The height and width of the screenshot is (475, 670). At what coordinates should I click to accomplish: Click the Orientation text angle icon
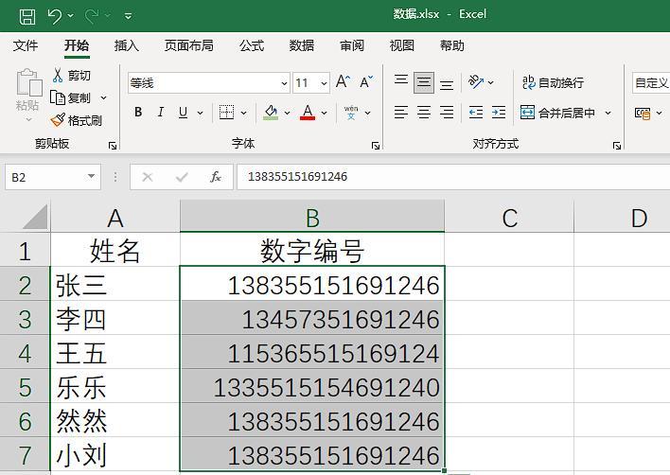476,81
